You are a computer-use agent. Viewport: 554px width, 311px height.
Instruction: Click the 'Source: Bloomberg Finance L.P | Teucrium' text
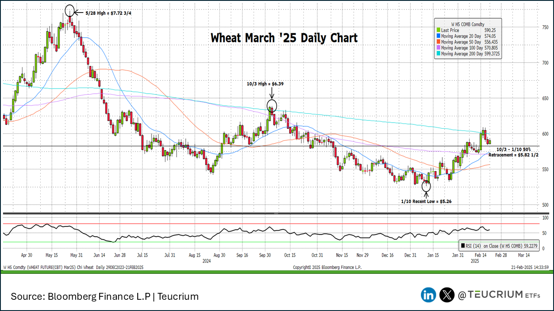click(x=105, y=296)
